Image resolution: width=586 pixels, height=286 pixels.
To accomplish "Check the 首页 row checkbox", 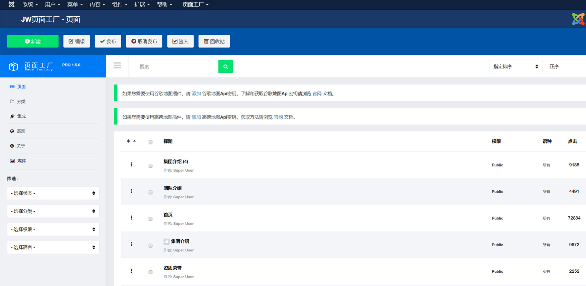I will [150, 219].
